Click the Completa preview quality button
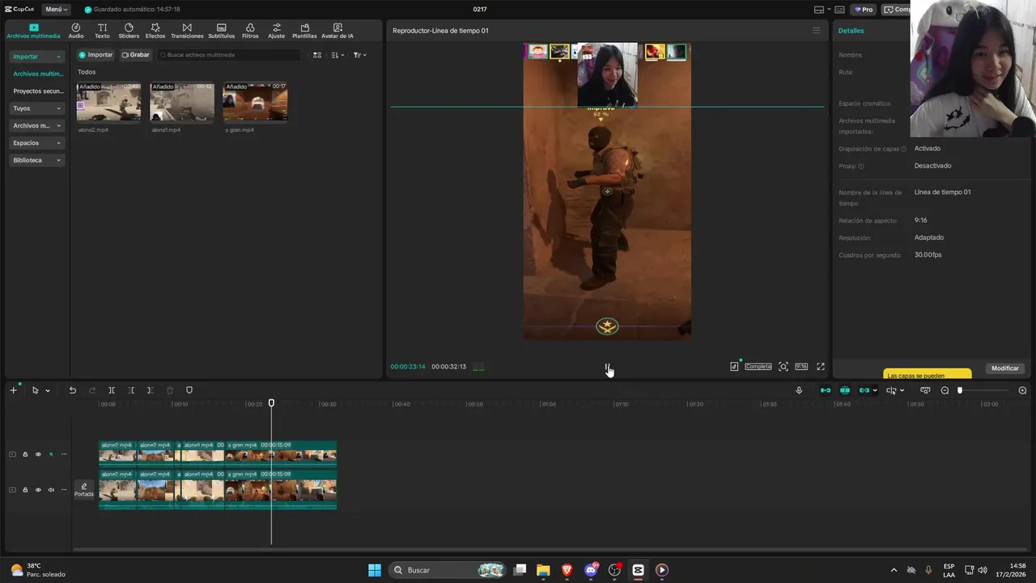Screen dimensions: 1036x583 (758, 367)
